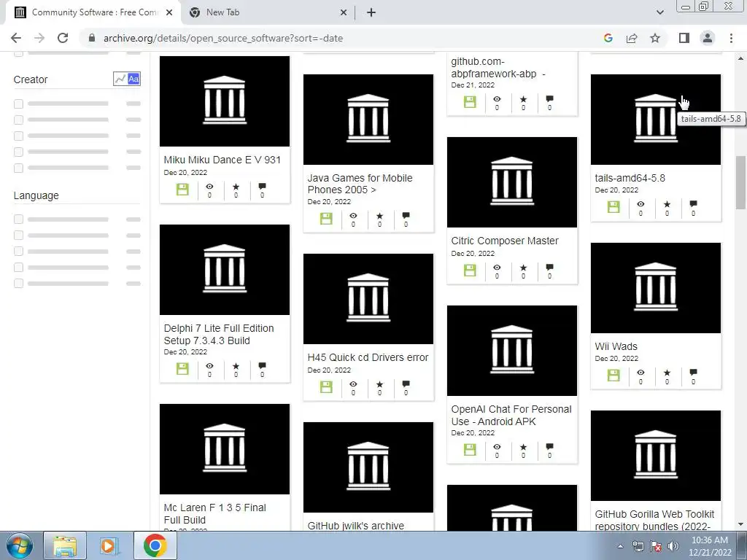Open the Chrome three-dot menu
The image size is (747, 560).
[731, 38]
